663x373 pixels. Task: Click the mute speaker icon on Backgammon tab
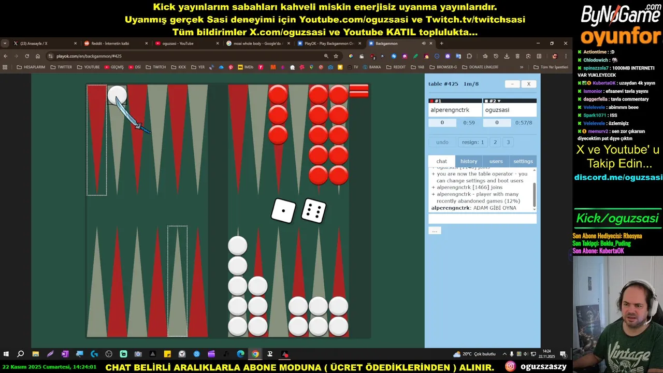(x=424, y=44)
